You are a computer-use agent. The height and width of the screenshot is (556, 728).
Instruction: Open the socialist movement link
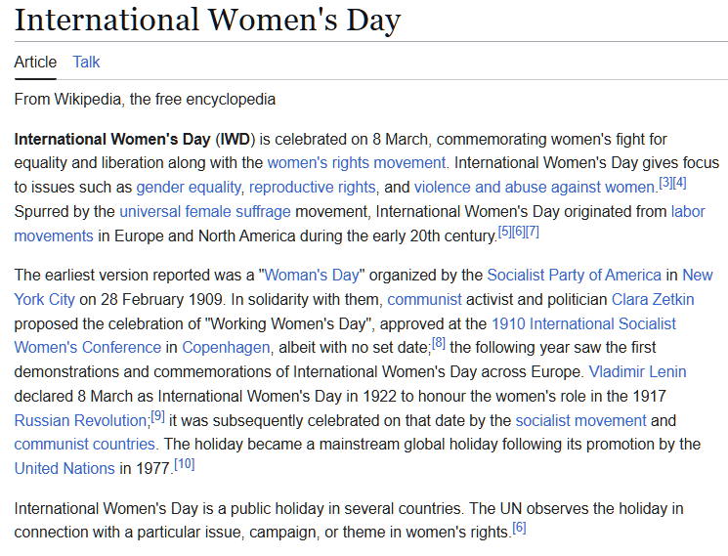click(x=580, y=420)
